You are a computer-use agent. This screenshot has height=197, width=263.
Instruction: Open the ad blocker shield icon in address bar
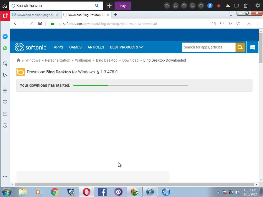(x=222, y=24)
